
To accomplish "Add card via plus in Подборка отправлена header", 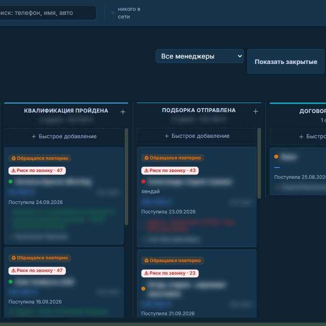I will tap(256, 111).
